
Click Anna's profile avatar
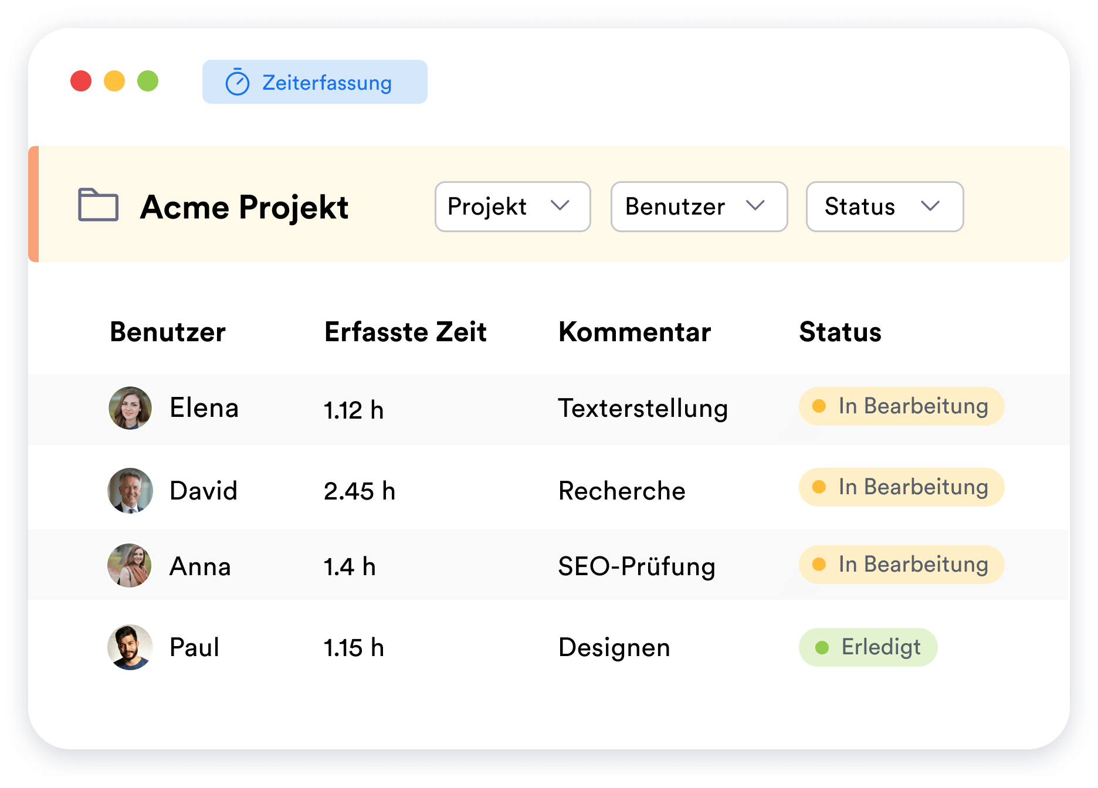130,566
